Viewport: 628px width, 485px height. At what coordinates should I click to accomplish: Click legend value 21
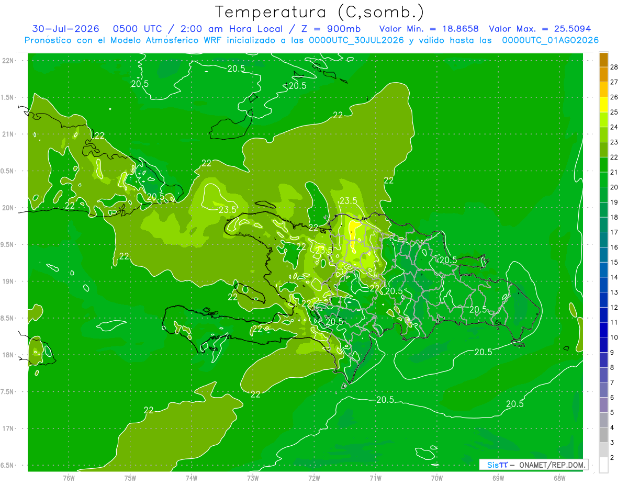[x=614, y=172]
